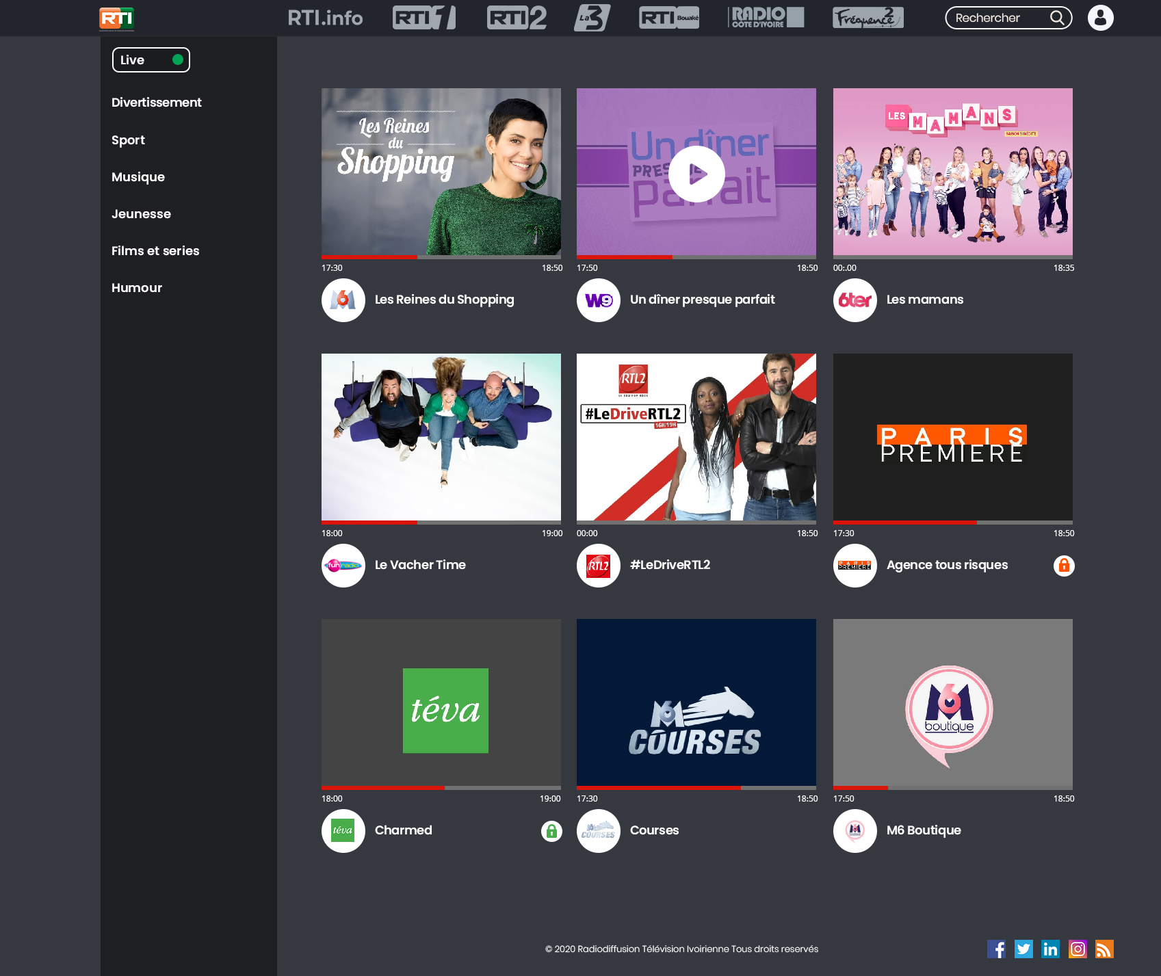Image resolution: width=1161 pixels, height=976 pixels.
Task: Click the search magnifier icon
Action: tap(1057, 18)
